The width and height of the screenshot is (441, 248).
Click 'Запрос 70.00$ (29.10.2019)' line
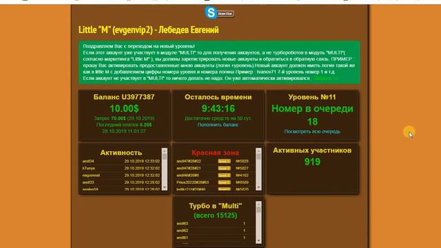[x=124, y=118]
